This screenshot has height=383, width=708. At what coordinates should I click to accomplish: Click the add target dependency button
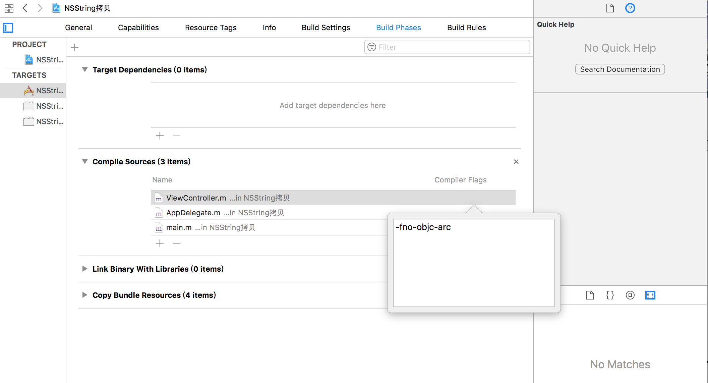coord(160,136)
